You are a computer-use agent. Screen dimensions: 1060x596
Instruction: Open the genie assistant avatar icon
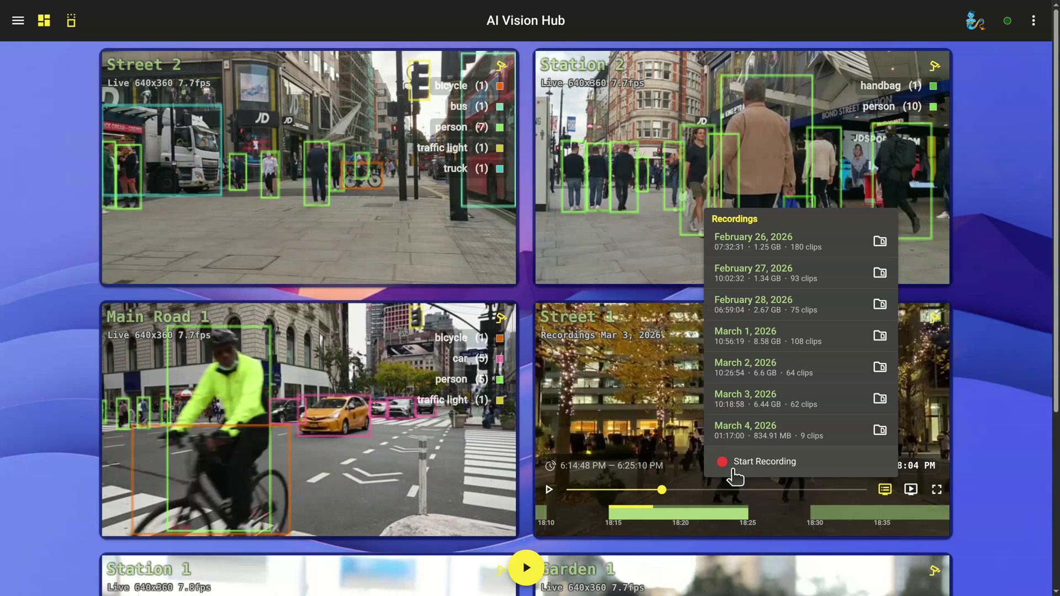pos(975,20)
